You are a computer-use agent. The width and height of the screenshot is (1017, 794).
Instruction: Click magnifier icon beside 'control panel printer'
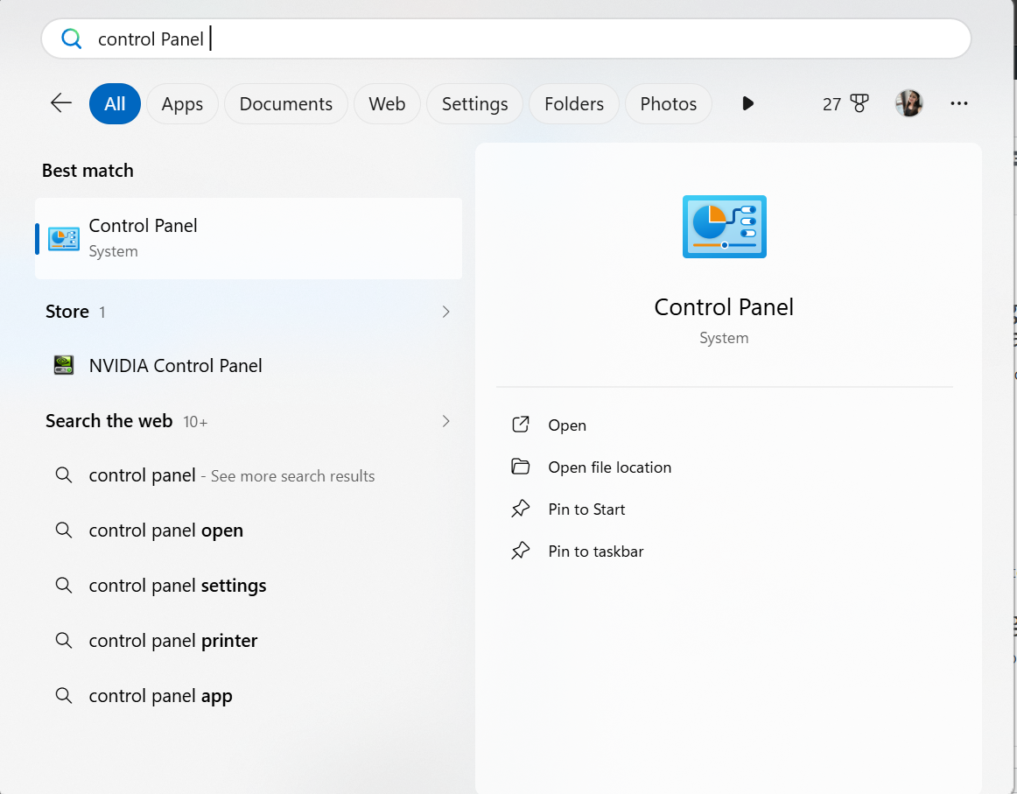click(64, 640)
